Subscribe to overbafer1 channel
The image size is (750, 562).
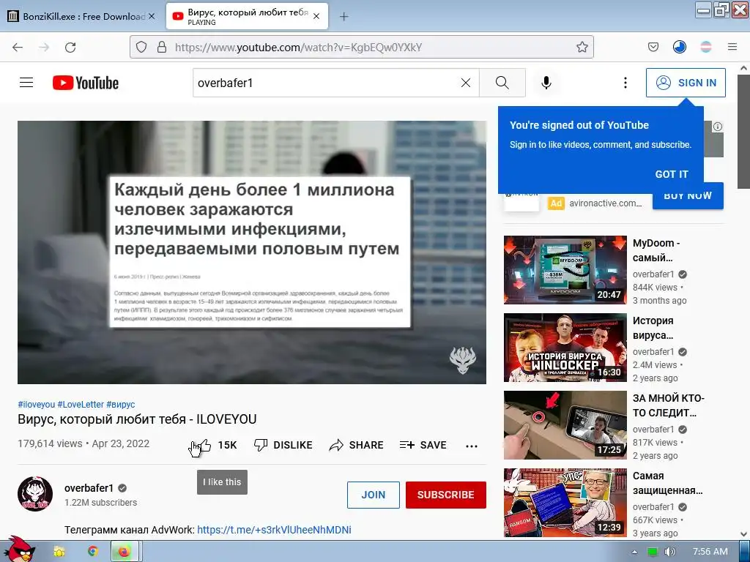(446, 495)
